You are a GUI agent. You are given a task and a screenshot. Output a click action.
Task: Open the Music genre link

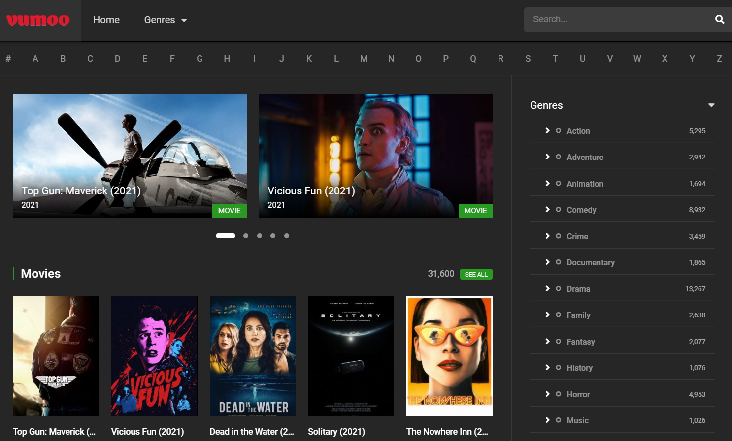click(577, 420)
